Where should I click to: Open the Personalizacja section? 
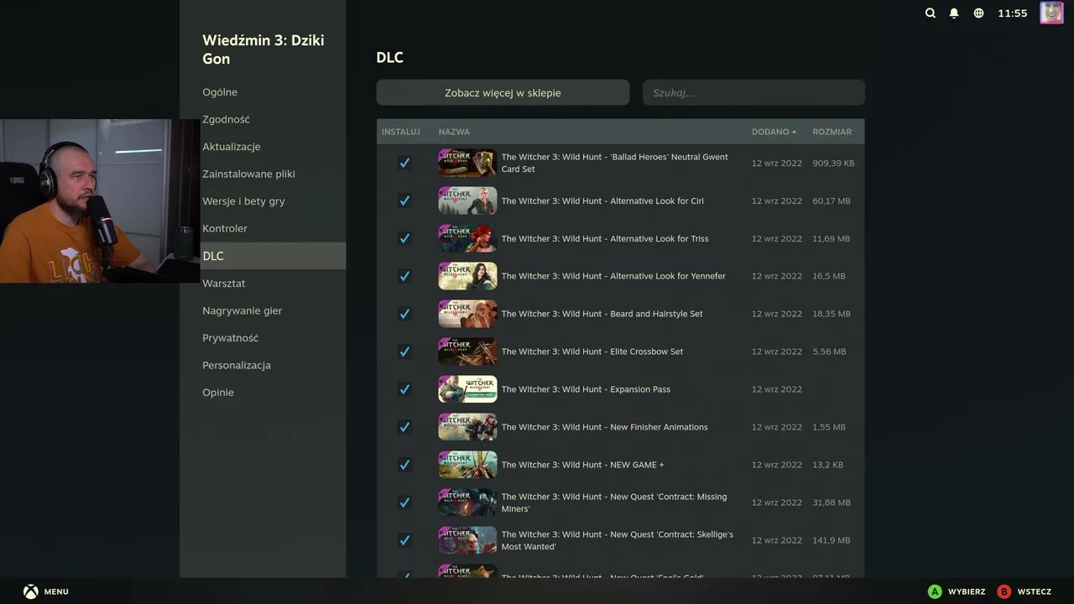[x=263, y=365]
